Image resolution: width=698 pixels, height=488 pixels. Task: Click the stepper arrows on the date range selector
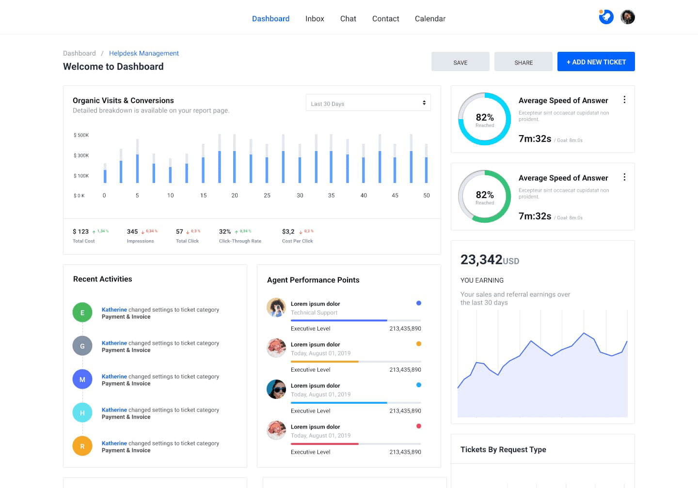pyautogui.click(x=424, y=102)
